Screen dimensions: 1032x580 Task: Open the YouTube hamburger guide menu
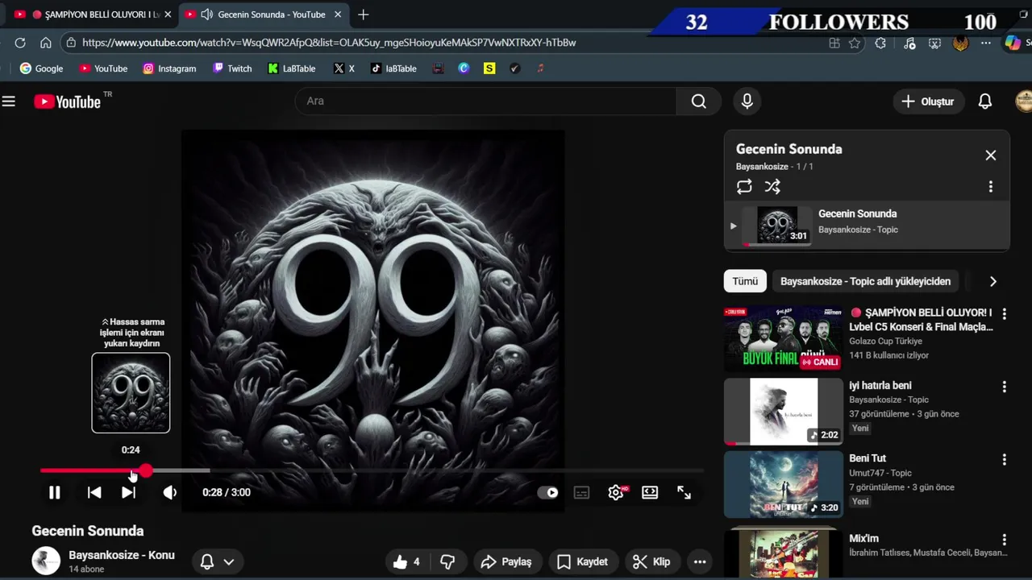(x=9, y=101)
